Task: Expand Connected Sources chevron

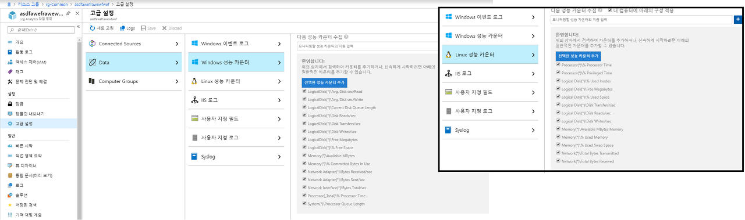Action: pos(178,44)
